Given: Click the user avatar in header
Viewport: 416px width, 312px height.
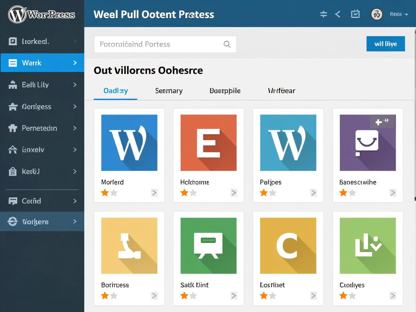Looking at the screenshot, I should 377,14.
